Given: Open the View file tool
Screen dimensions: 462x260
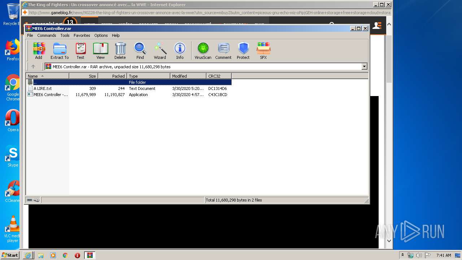Looking at the screenshot, I should click(100, 51).
